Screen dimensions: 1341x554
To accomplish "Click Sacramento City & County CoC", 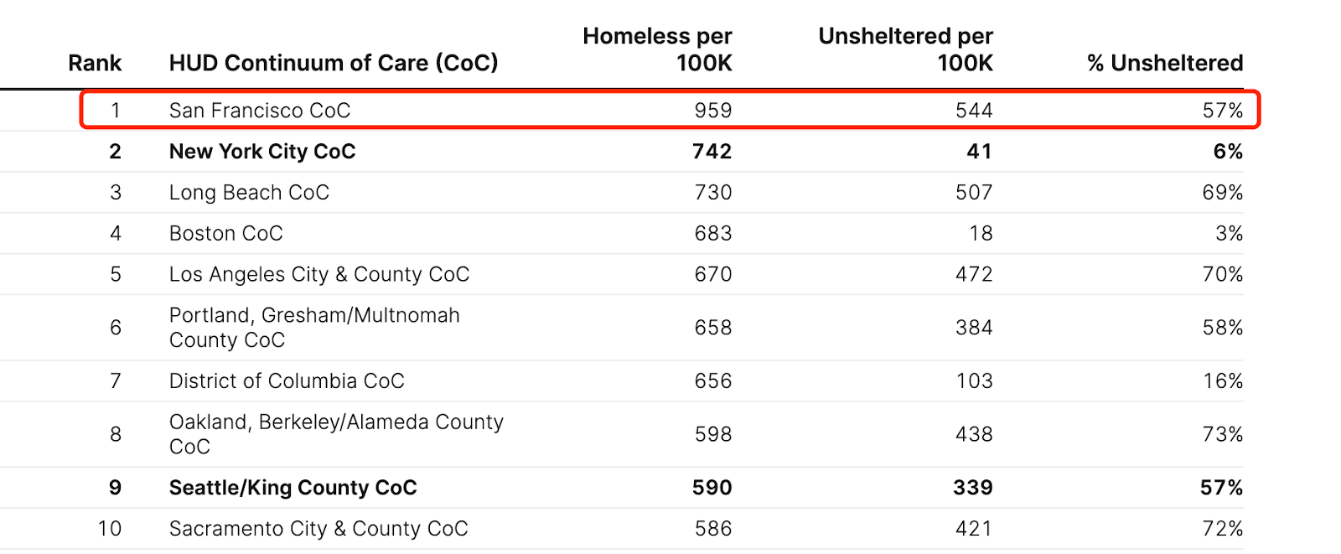I will pyautogui.click(x=318, y=529).
